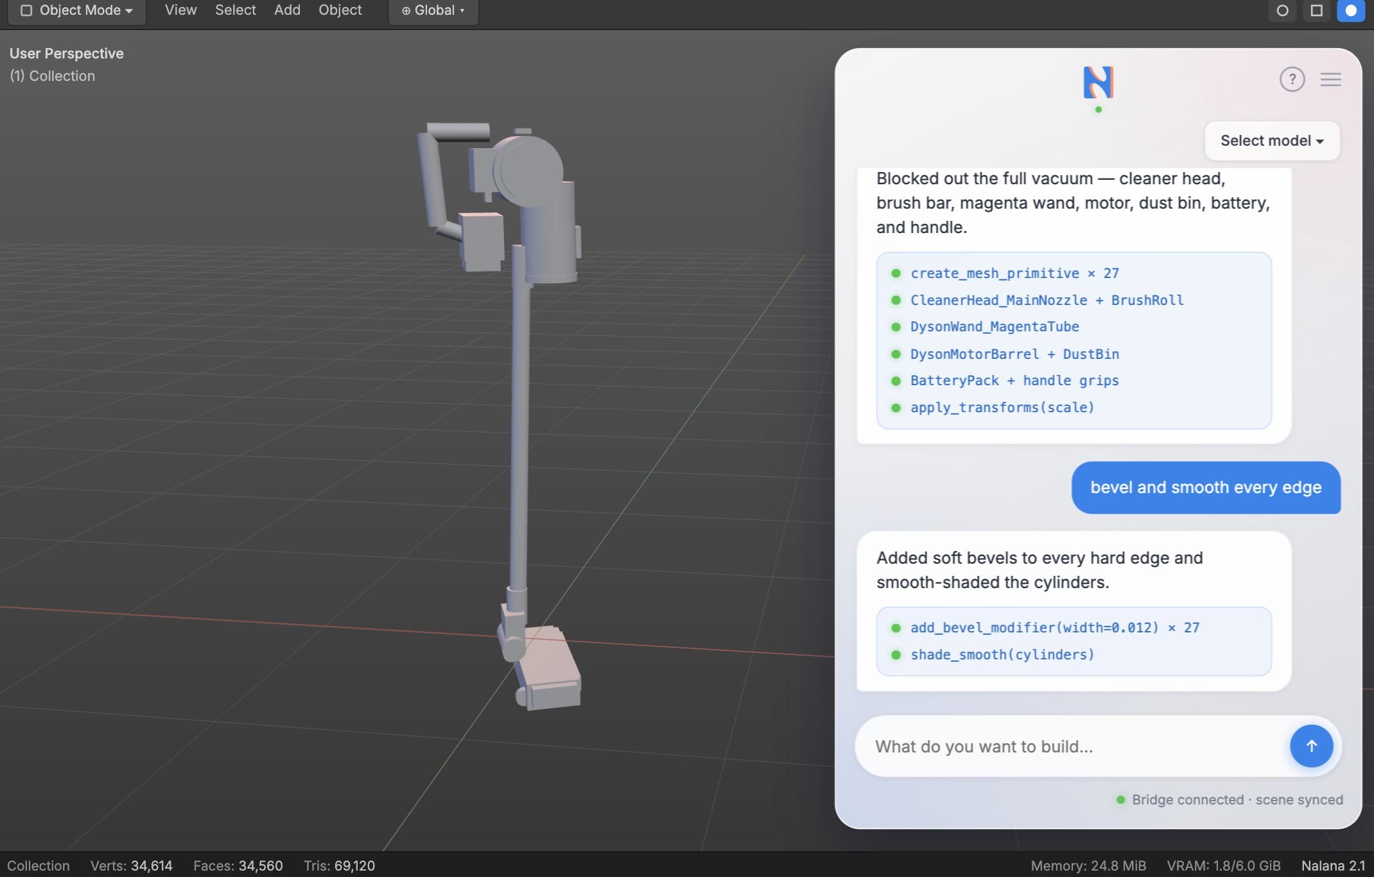Click 'DysonWand_MagentaTube' log entry
Image resolution: width=1374 pixels, height=877 pixels.
995,327
